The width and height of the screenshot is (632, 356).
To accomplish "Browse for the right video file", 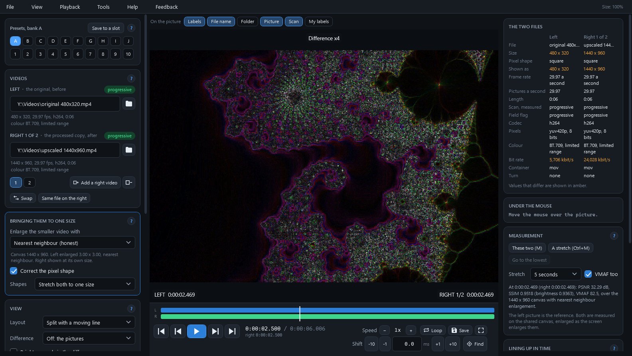I will pos(129,150).
